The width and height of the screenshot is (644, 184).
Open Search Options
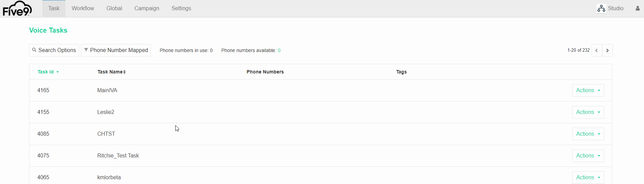coord(54,50)
